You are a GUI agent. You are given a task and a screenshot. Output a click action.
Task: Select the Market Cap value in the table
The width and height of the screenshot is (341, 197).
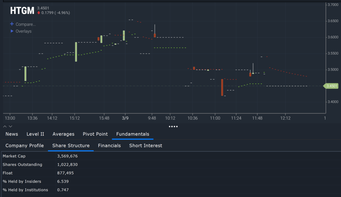[x=68, y=156]
